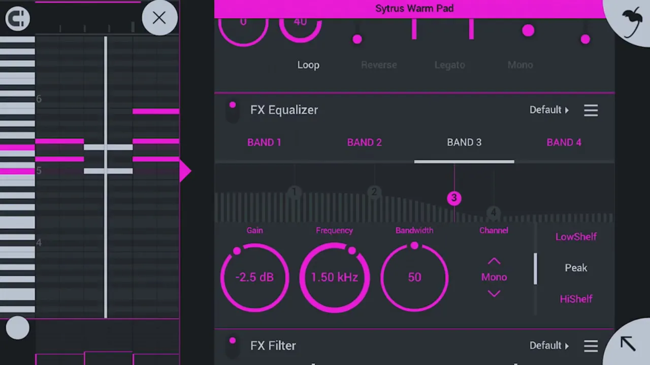This screenshot has height=365, width=650.
Task: Click the white playhead line in piano roll
Action: [x=106, y=177]
